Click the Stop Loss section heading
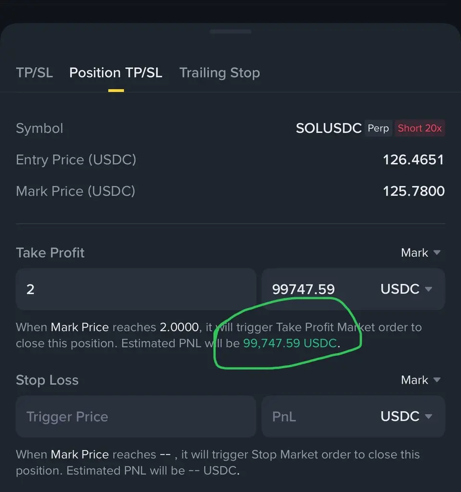The width and height of the screenshot is (461, 492). (47, 380)
